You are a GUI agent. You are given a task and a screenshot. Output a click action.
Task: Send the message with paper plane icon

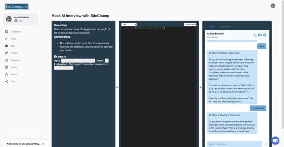(x=266, y=144)
